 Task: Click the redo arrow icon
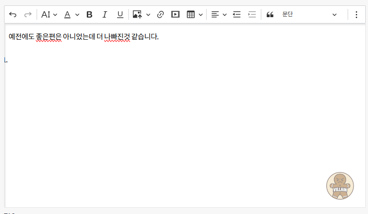tap(28, 15)
